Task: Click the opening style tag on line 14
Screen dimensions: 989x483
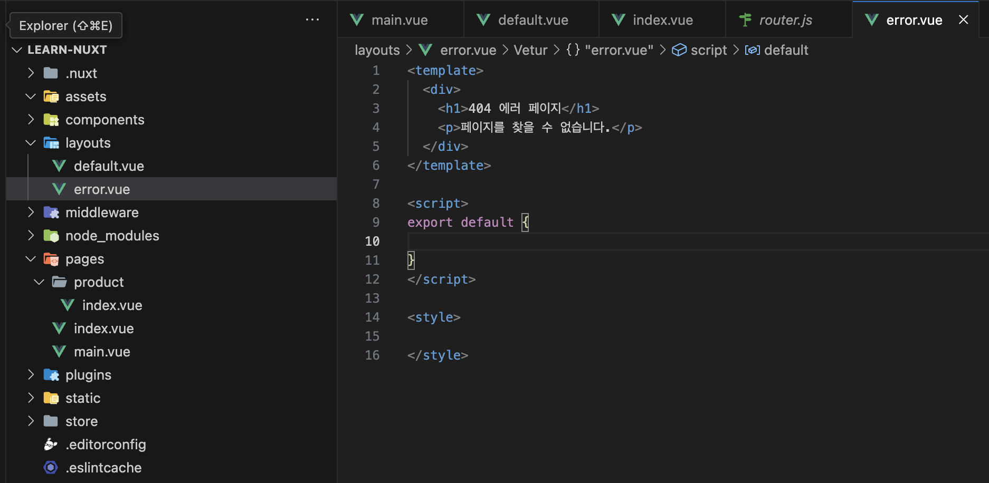Action: click(x=434, y=317)
